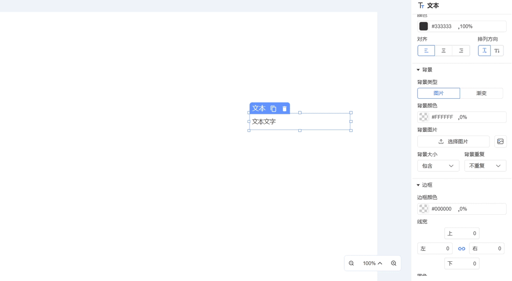Click the text color swatch #333333
This screenshot has width=512, height=281.
coord(424,26)
